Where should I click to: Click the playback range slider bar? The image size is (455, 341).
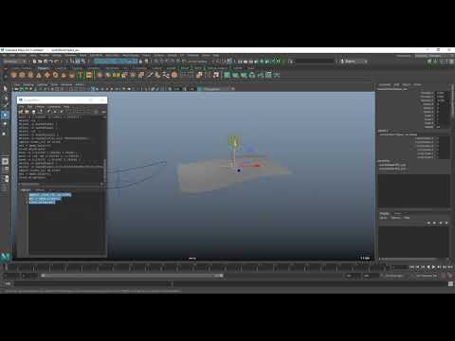(133, 276)
